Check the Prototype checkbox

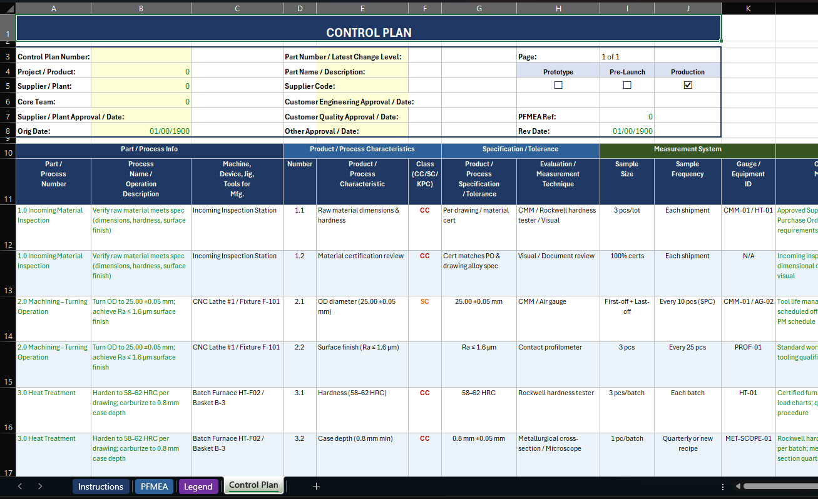click(558, 85)
